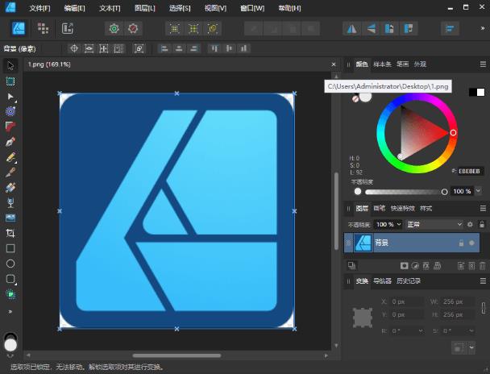
Task: Select the Move tool arrow
Action: pyautogui.click(x=10, y=65)
